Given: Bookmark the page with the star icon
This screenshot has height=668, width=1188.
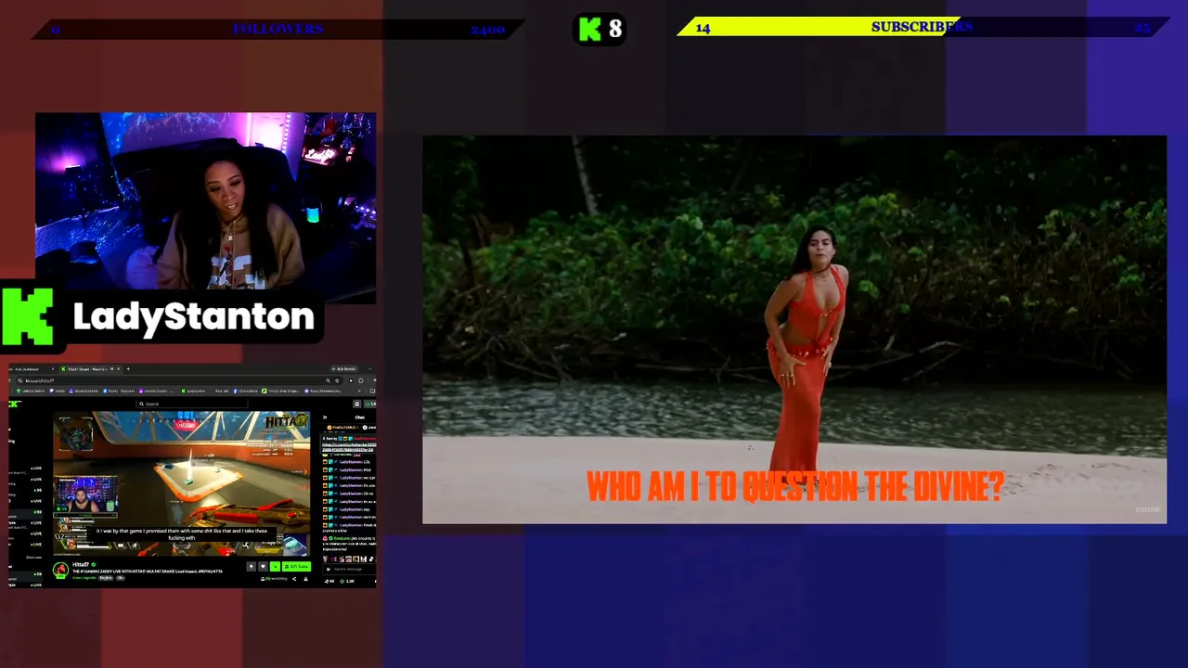Looking at the screenshot, I should click(x=336, y=380).
